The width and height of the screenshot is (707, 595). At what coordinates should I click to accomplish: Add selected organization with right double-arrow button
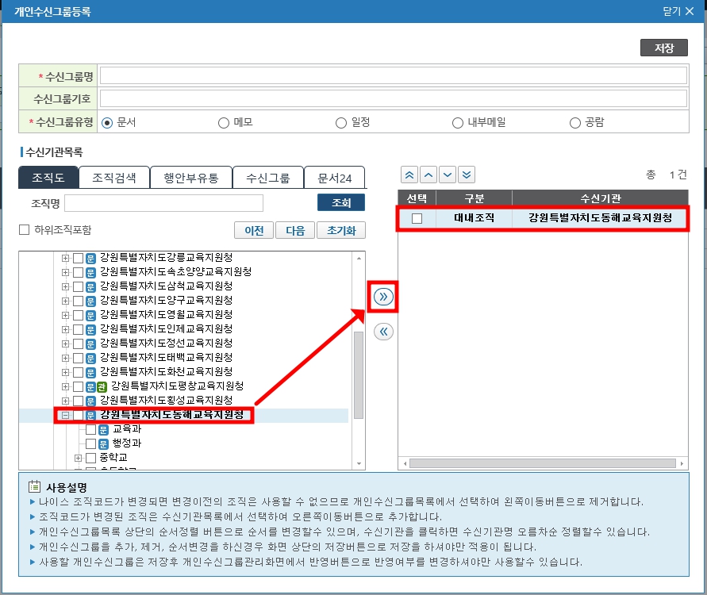[x=383, y=297]
